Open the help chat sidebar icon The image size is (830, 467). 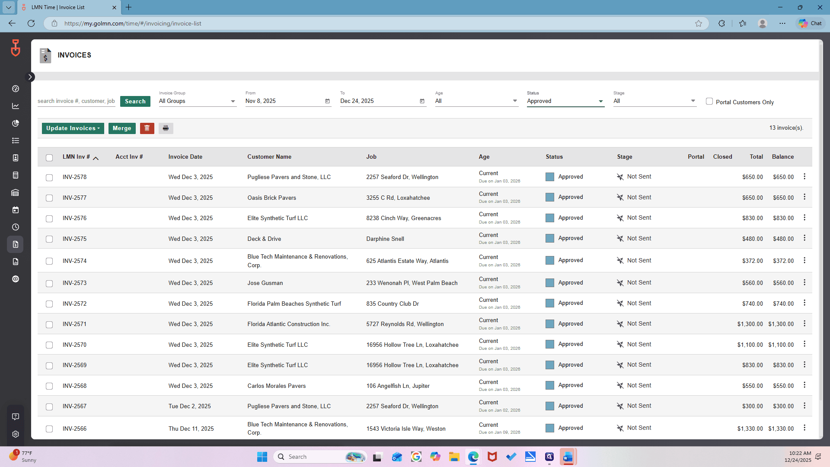[16, 417]
